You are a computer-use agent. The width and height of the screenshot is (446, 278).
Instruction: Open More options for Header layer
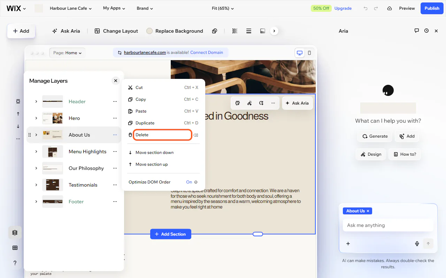coord(115,101)
